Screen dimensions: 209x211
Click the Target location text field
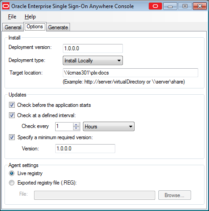pos(131,73)
